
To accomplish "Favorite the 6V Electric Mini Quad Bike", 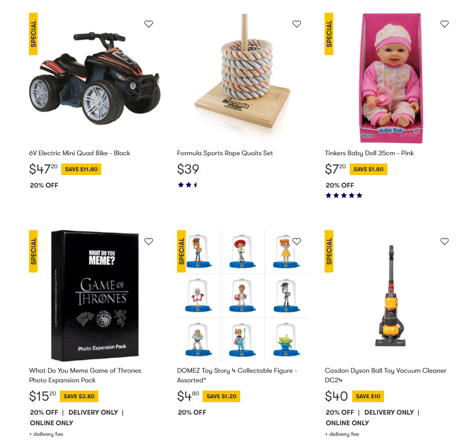I will pos(149,24).
